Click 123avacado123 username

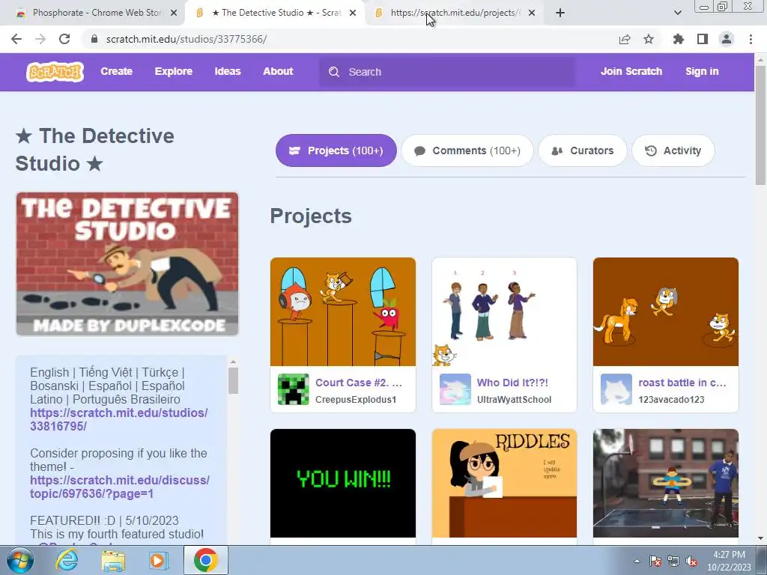(671, 400)
